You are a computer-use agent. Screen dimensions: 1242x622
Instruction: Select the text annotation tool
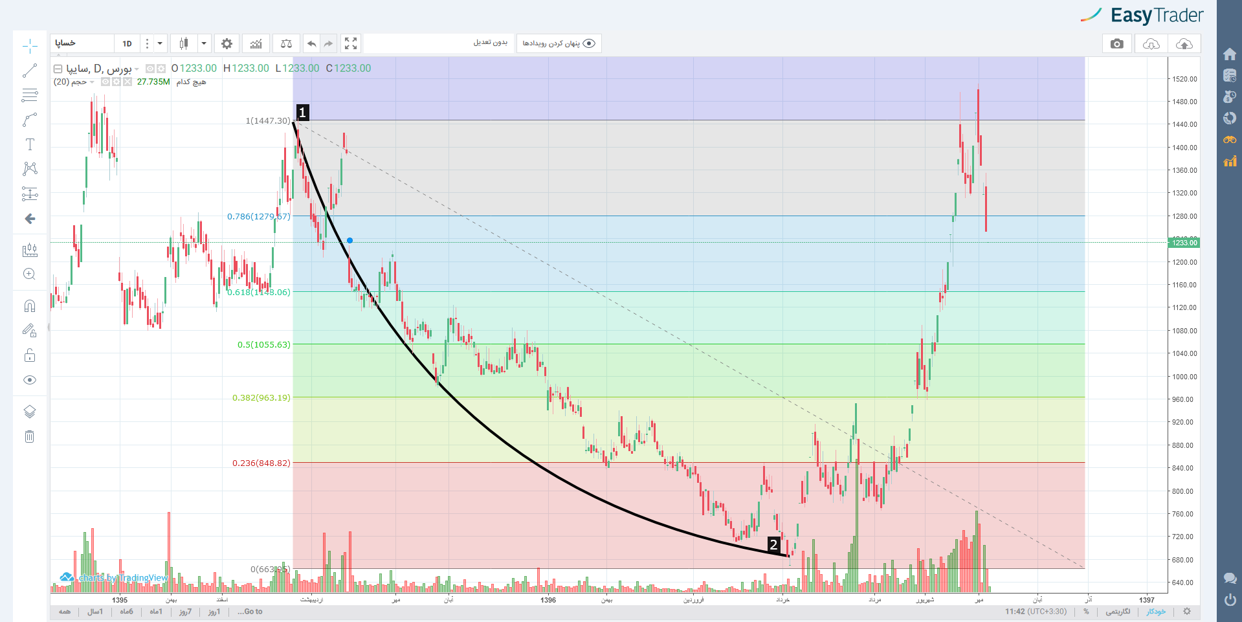pos(30,144)
